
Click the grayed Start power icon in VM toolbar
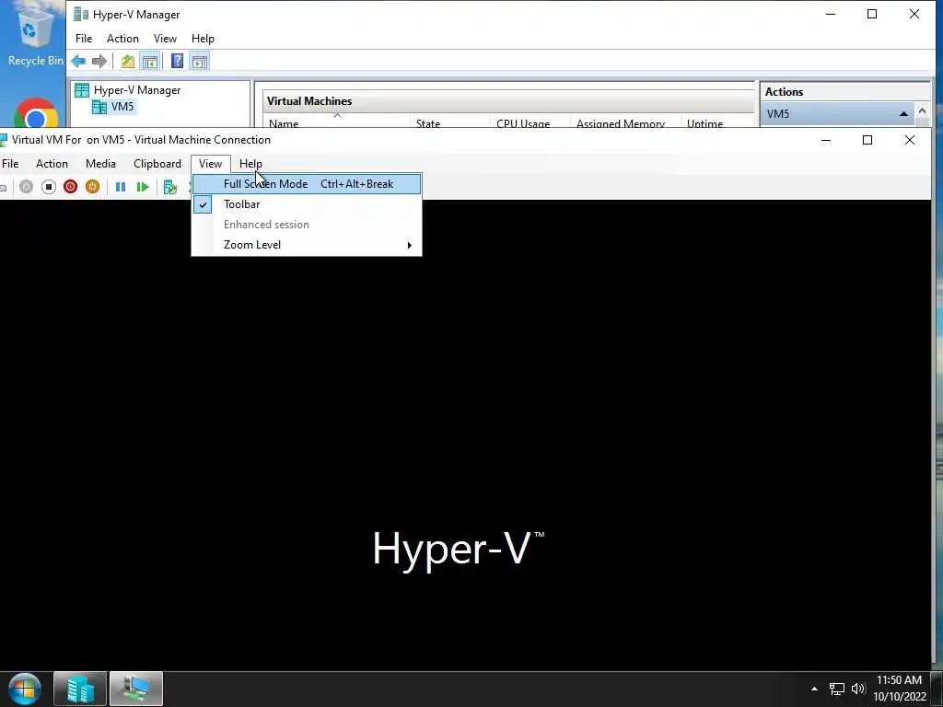click(26, 187)
